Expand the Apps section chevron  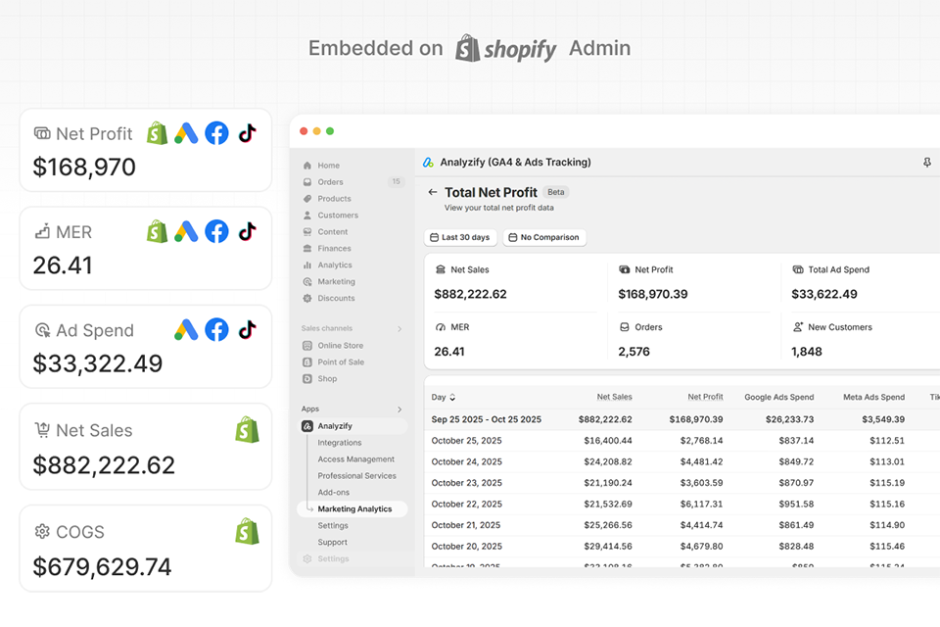(399, 410)
